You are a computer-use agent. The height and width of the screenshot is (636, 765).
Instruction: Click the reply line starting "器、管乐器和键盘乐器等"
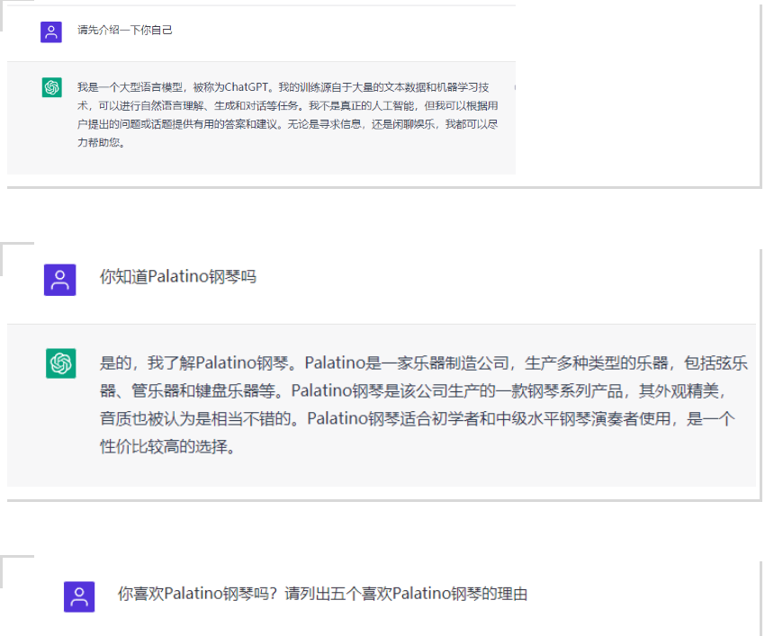pos(414,391)
